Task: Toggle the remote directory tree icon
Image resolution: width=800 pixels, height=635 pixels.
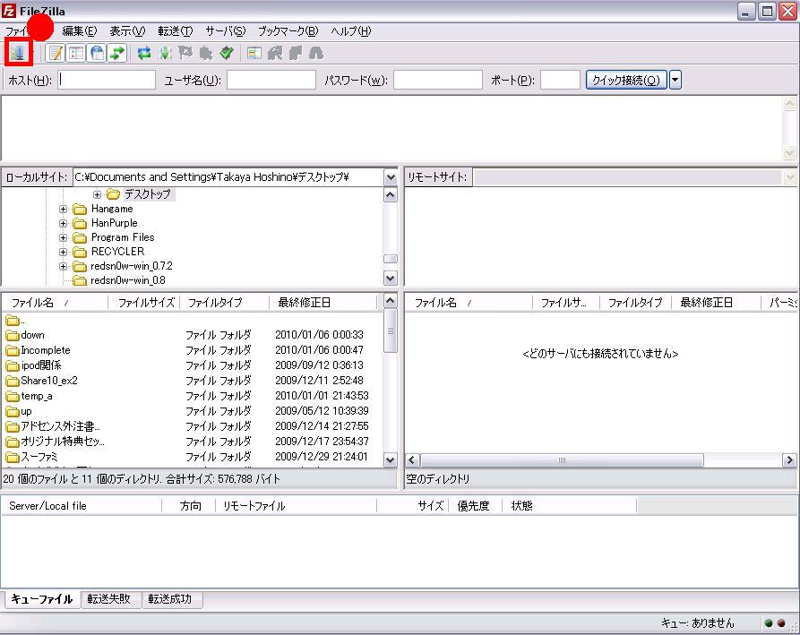Action: [x=97, y=53]
